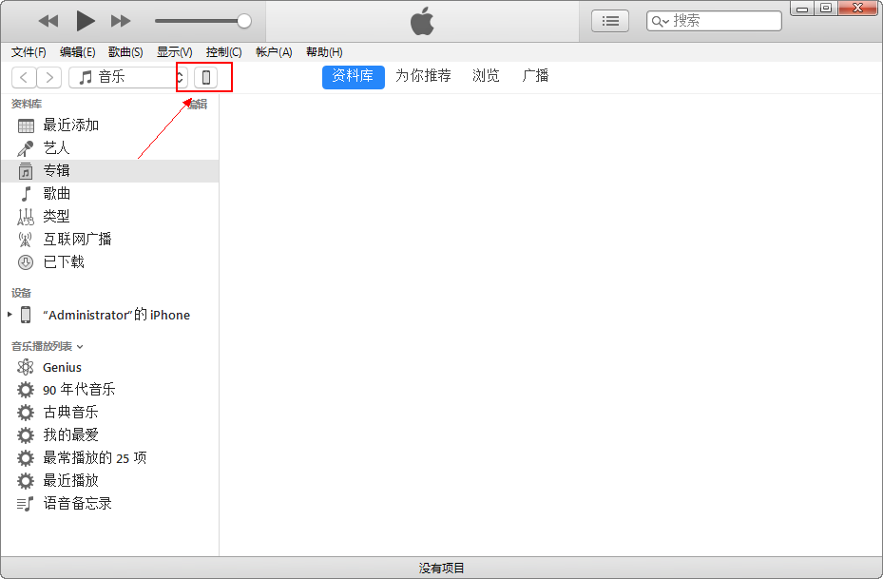Switch to the 浏览 tab

pos(486,75)
